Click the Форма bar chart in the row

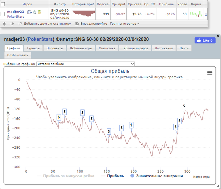point(196,14)
